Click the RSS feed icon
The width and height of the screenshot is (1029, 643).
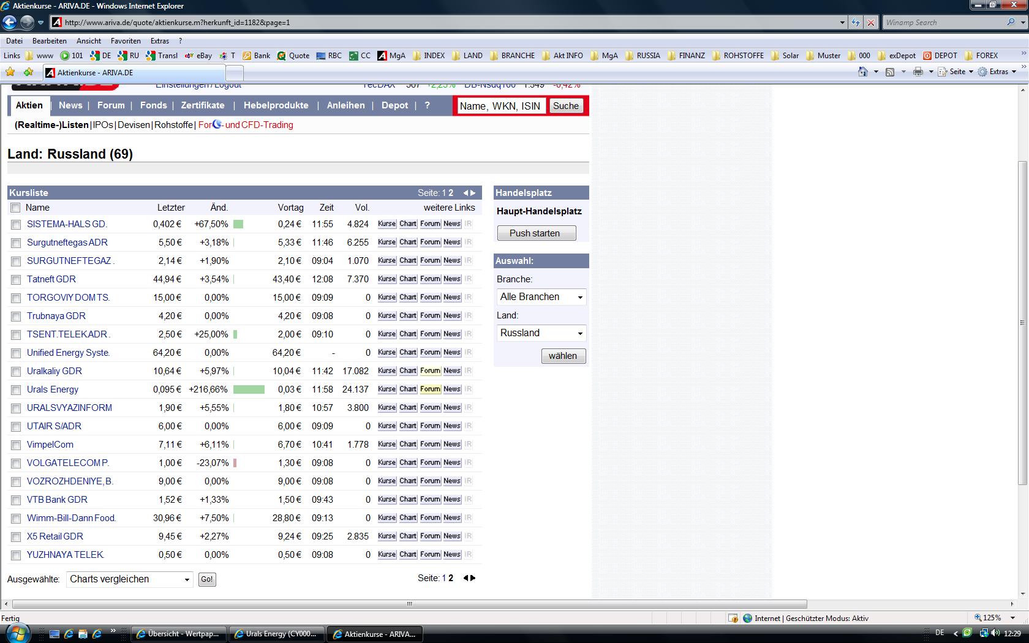889,72
